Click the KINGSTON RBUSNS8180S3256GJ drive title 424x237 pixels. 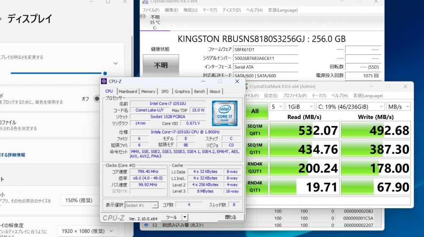pyautogui.click(x=262, y=39)
